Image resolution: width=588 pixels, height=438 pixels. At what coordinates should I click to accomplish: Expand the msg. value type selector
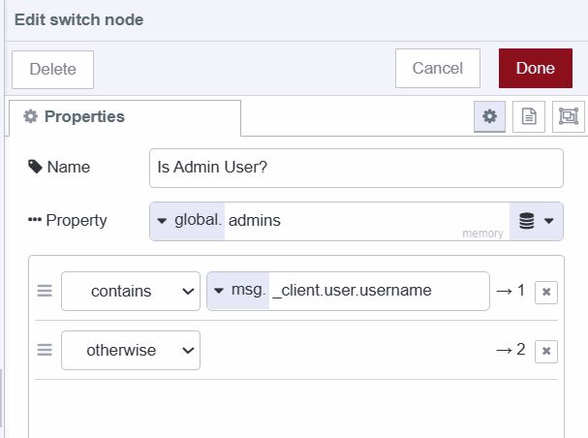click(238, 291)
